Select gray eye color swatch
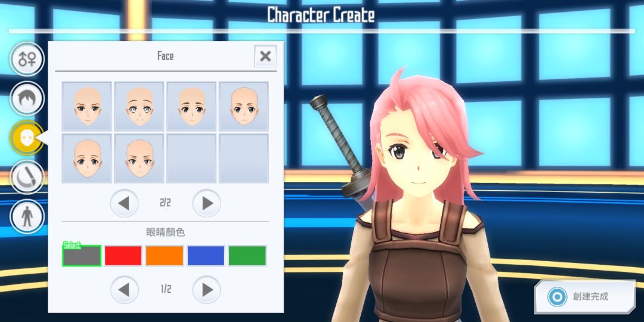 pyautogui.click(x=82, y=256)
